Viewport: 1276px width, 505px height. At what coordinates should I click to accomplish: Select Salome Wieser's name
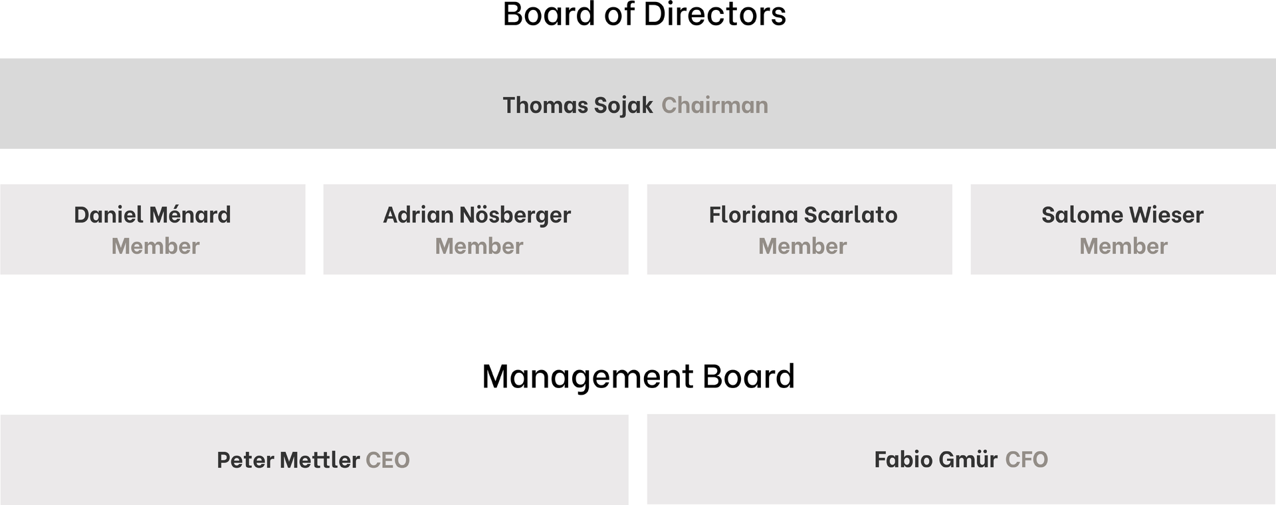[x=1122, y=215]
